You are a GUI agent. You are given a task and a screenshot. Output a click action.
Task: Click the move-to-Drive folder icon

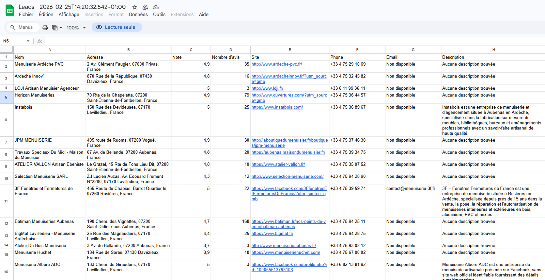click(145, 7)
